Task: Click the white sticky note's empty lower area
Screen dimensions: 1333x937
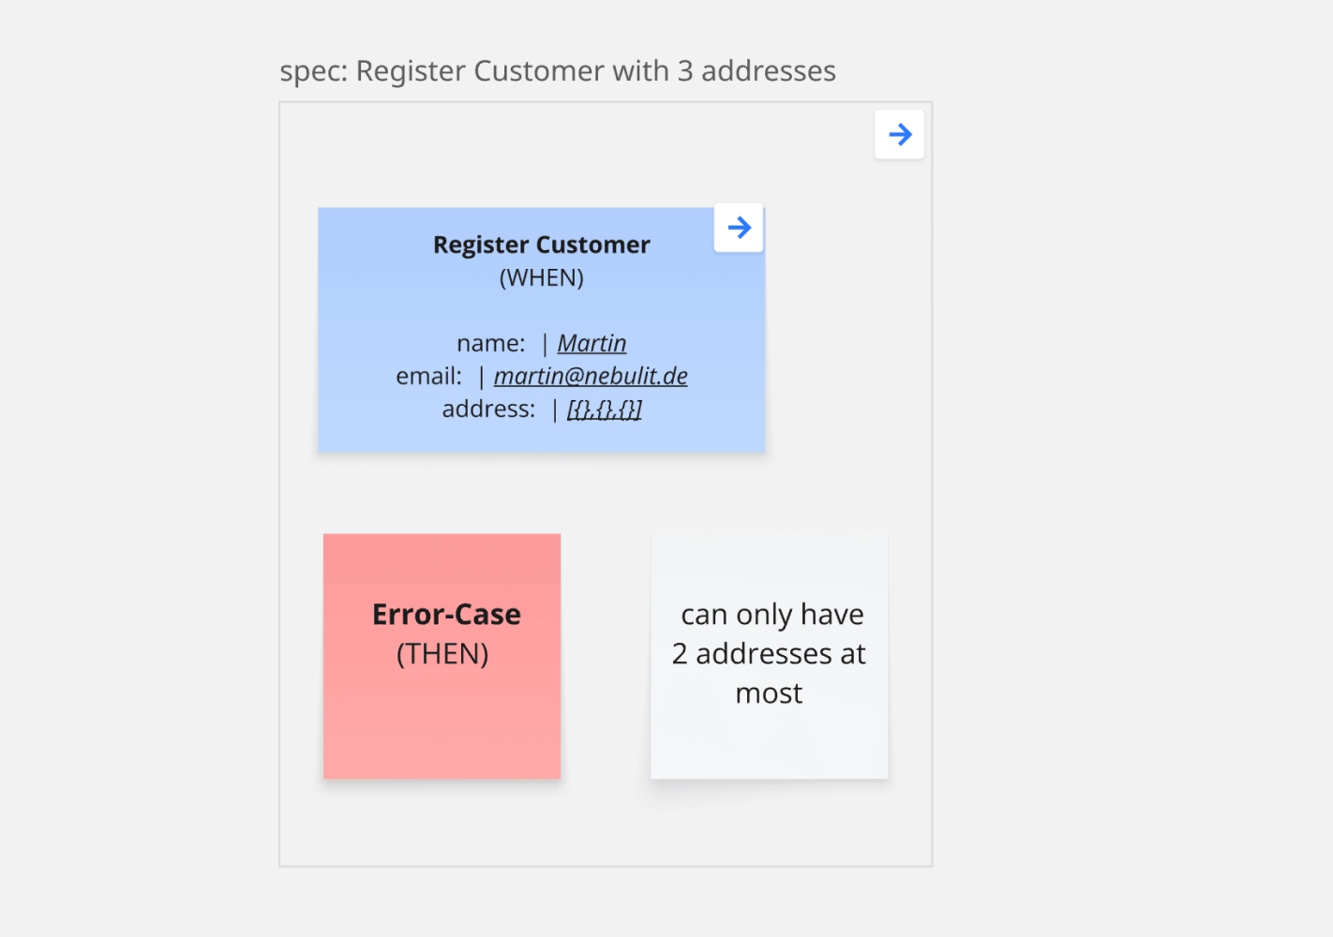Action: pyautogui.click(x=769, y=745)
